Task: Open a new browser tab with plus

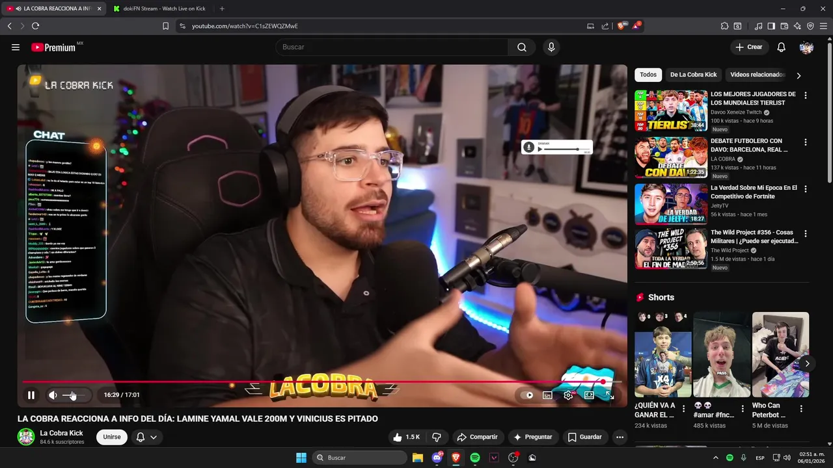Action: point(222,8)
